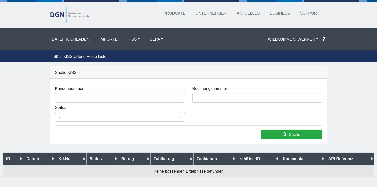The height and width of the screenshot is (187, 377).
Task: Expand the Status dropdown field
Action: 120,117
